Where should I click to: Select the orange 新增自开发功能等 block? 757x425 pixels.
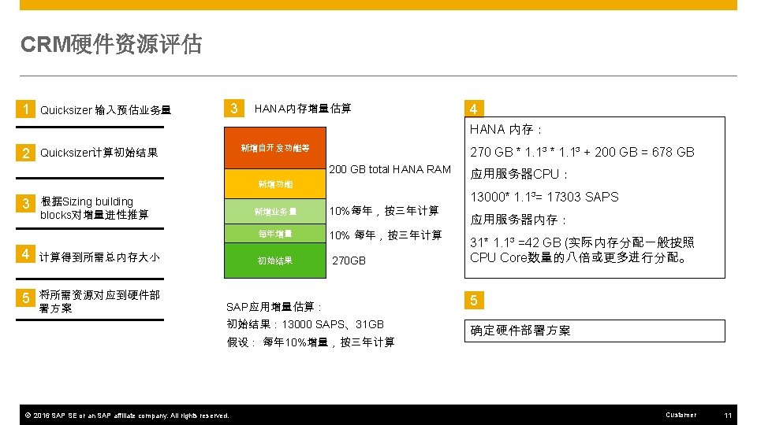[x=275, y=148]
